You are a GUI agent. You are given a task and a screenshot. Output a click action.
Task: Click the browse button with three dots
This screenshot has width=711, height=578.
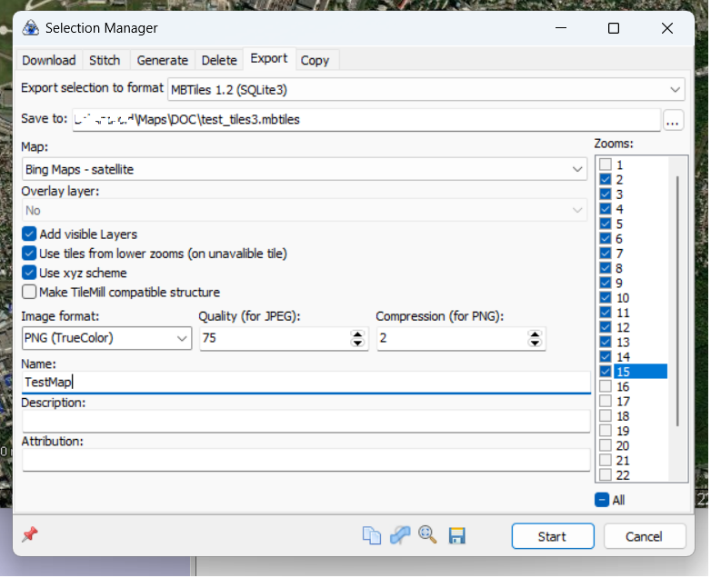click(673, 120)
